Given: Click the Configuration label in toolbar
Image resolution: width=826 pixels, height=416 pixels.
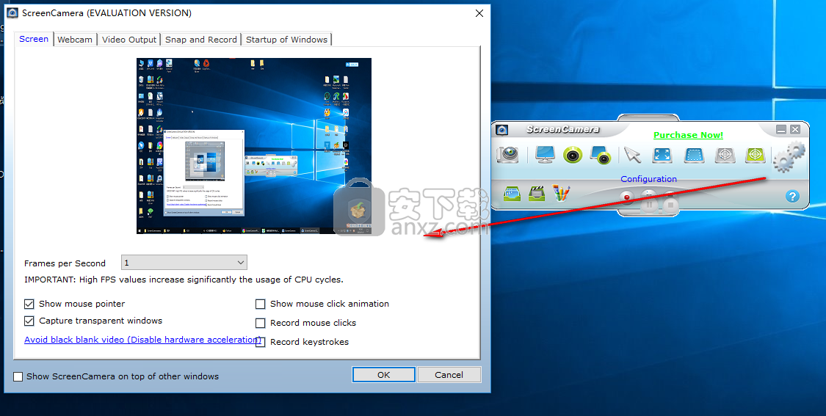Looking at the screenshot, I should pyautogui.click(x=648, y=179).
